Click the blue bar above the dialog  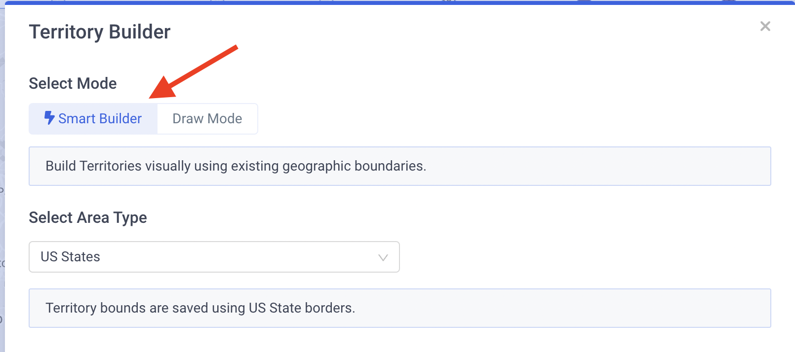click(x=397, y=2)
